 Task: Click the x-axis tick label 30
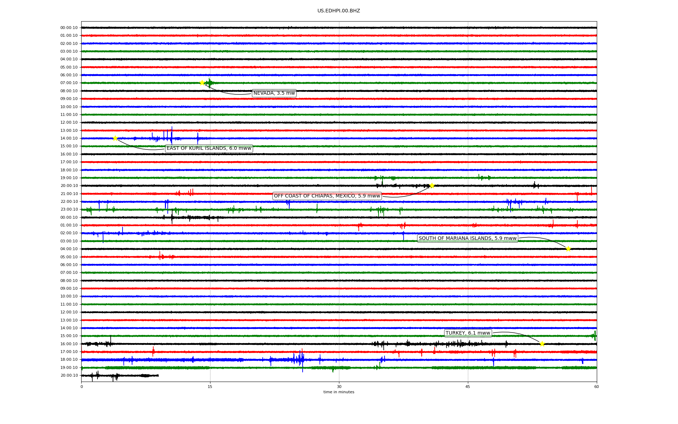(339, 387)
